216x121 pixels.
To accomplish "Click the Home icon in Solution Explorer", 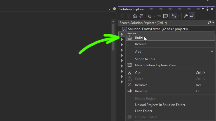I will [135, 16].
